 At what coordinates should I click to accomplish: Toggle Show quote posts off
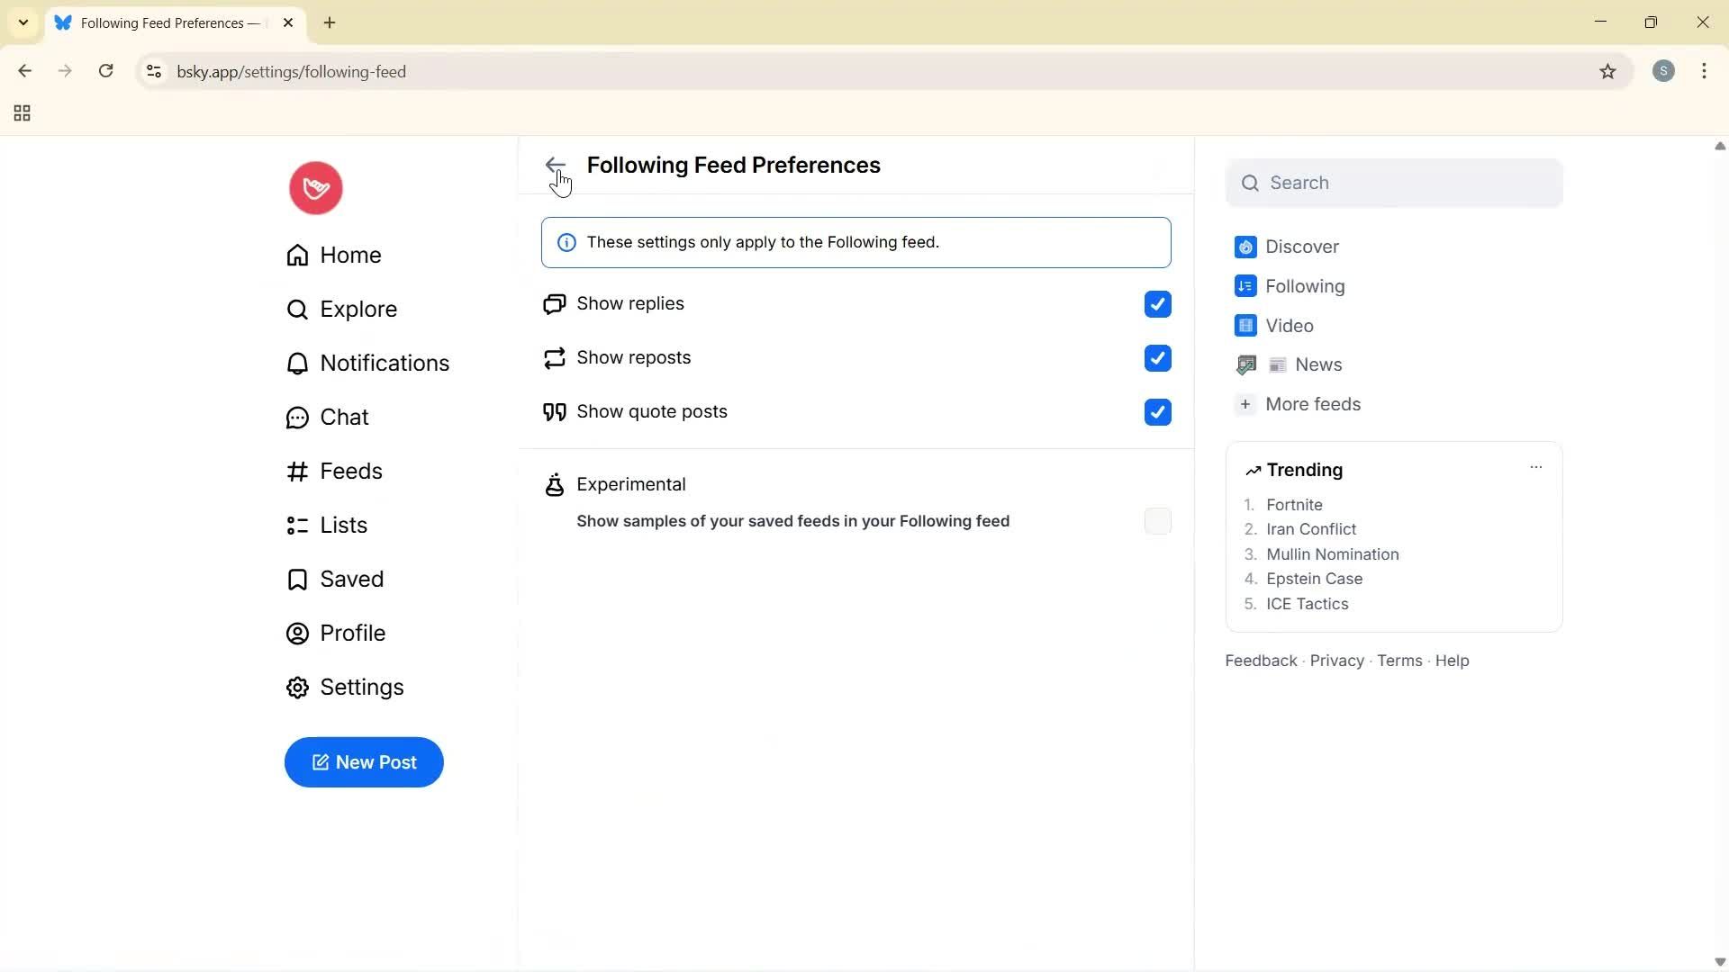pyautogui.click(x=1157, y=412)
